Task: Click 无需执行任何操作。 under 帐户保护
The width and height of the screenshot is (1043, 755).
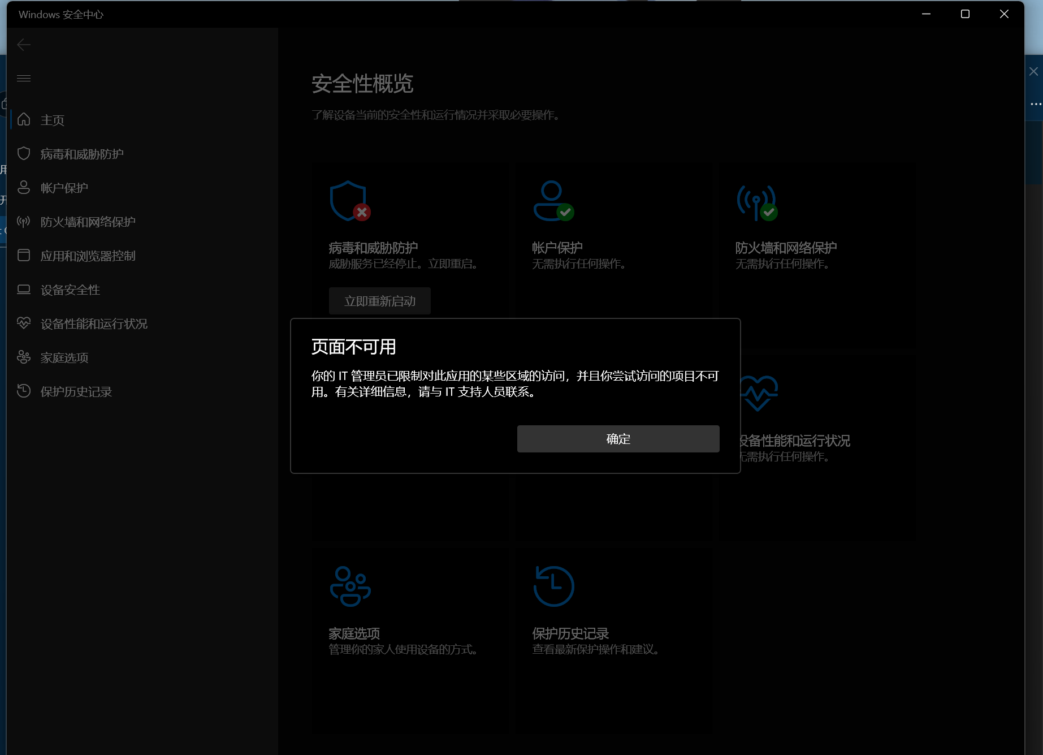Action: 580,264
